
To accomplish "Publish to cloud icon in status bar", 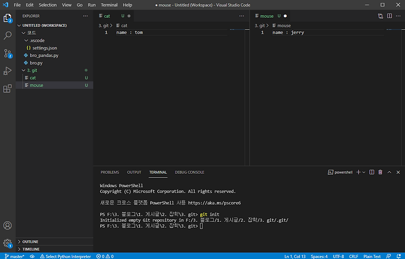I will pyautogui.click(x=32, y=256).
